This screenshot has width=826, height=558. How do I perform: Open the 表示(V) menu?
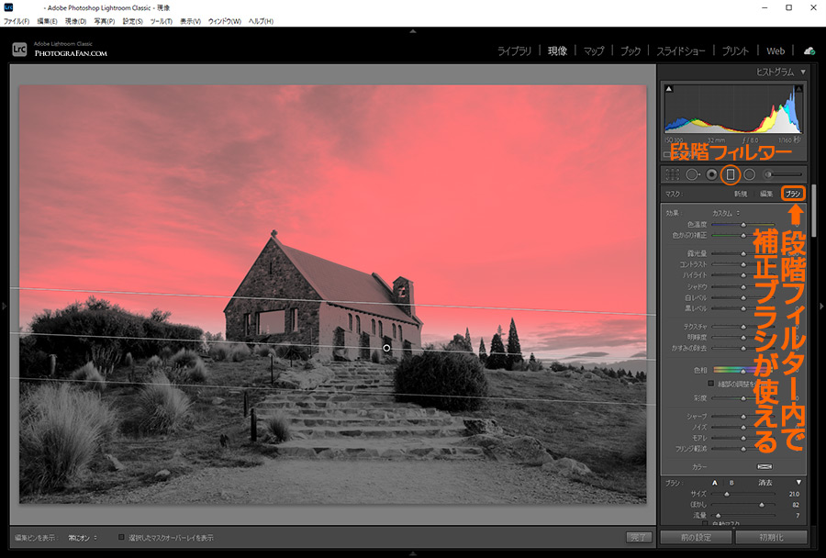pos(190,22)
